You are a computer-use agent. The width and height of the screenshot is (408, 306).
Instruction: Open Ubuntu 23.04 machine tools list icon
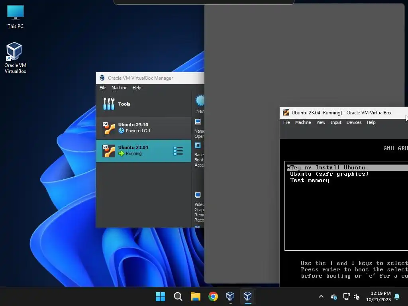tap(178, 151)
